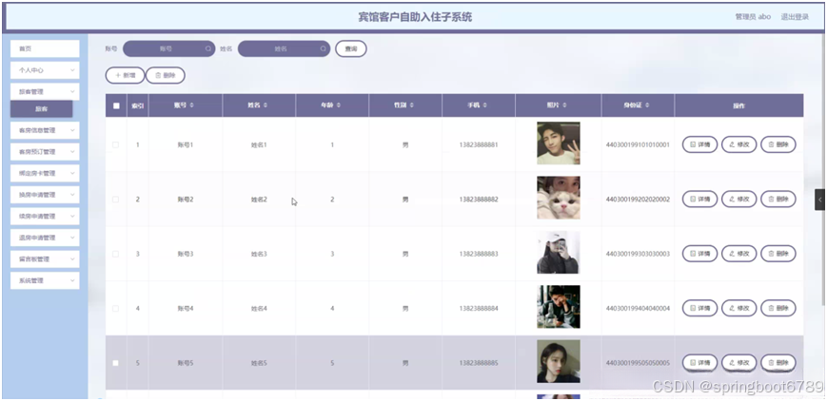Sort table by 身份证 column arrows
This screenshot has height=401, width=827.
(646, 105)
